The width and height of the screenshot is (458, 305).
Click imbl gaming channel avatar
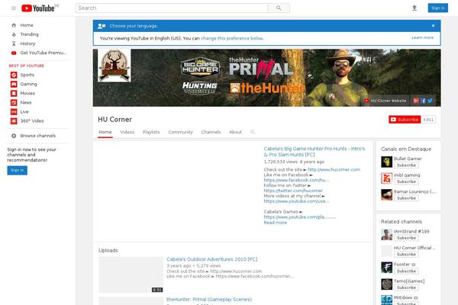pyautogui.click(x=387, y=178)
